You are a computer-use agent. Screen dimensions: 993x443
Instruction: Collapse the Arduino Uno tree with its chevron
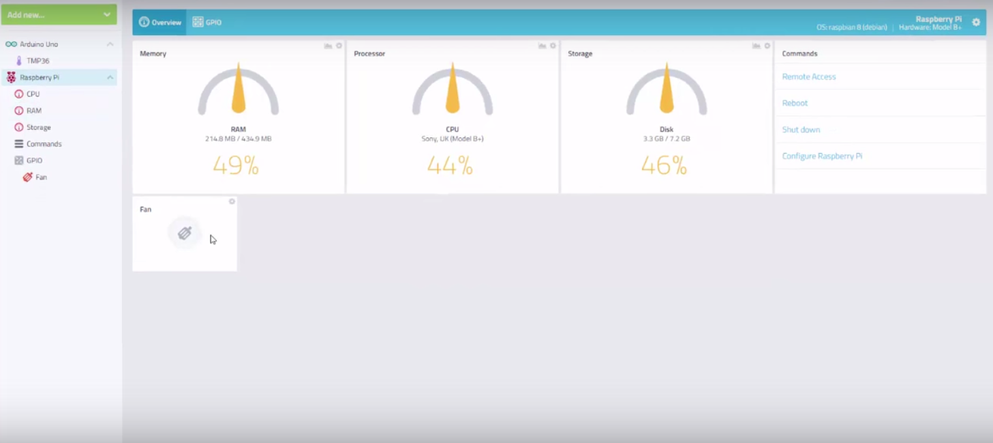pyautogui.click(x=110, y=44)
